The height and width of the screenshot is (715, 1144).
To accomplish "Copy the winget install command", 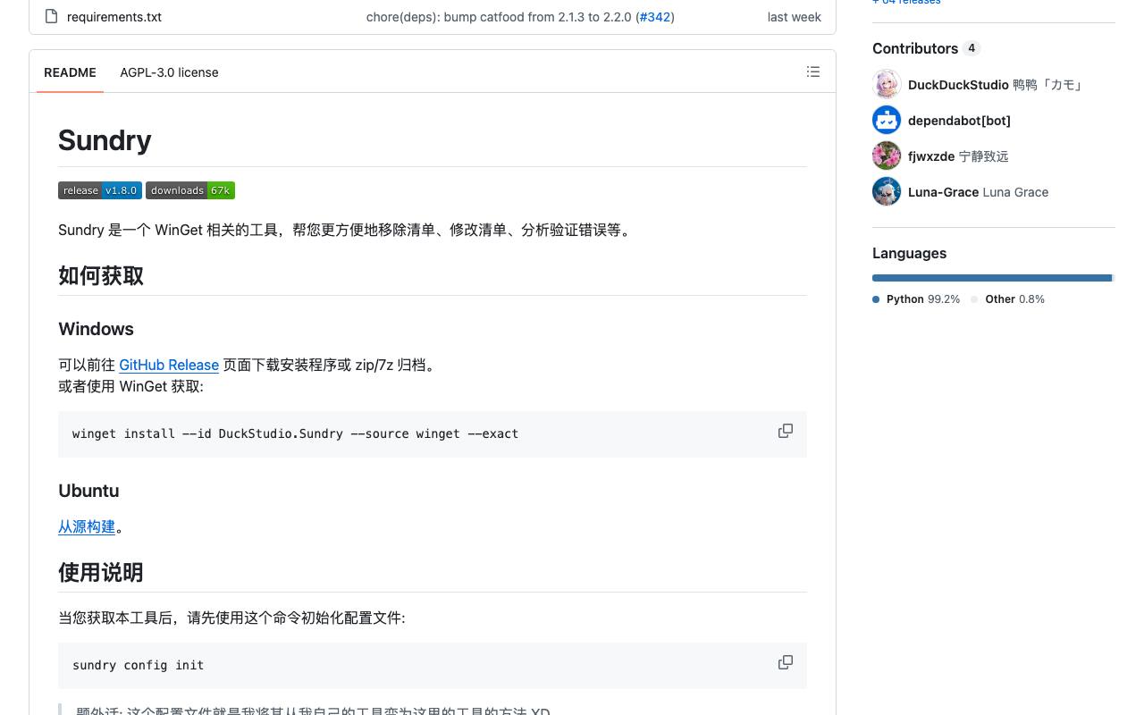I will click(786, 431).
